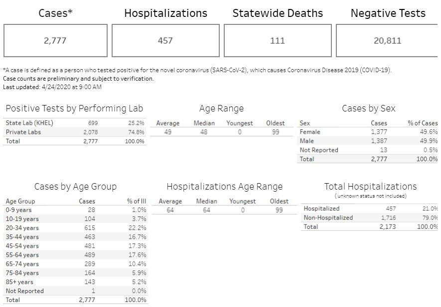Click the Positive Tests by Performing Lab title
Viewport: 441px width, 307px height.
(x=74, y=108)
